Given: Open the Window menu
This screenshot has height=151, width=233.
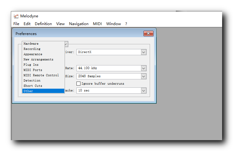Looking at the screenshot, I should [x=113, y=24].
